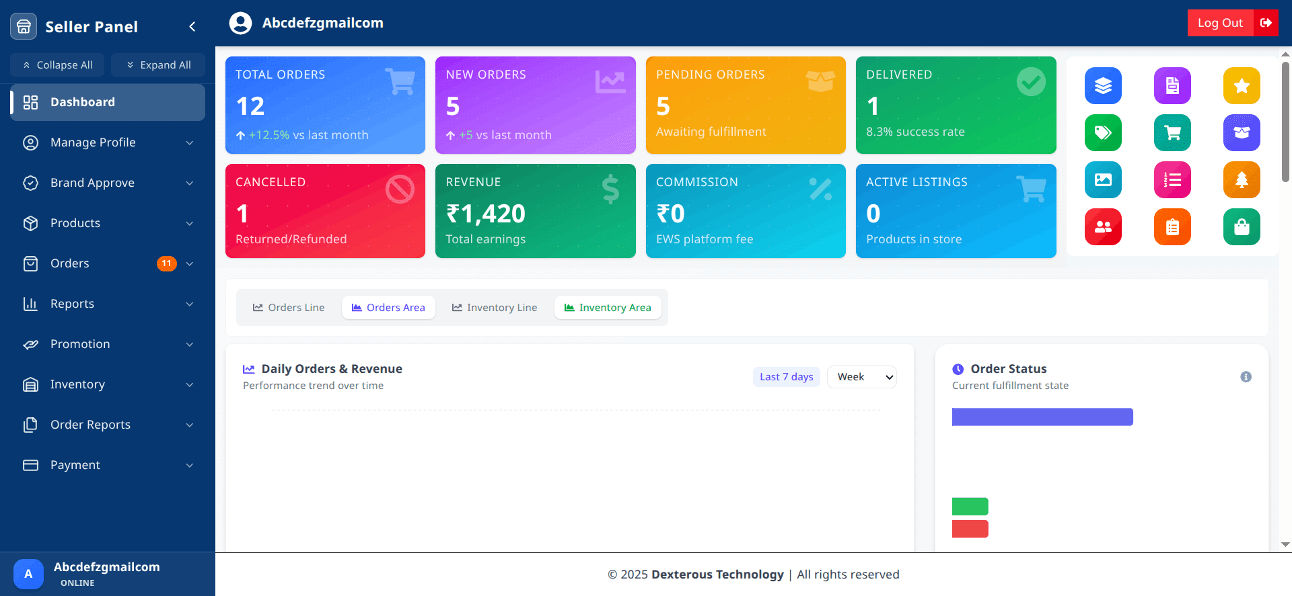This screenshot has height=596, width=1292.
Task: Click the Orders badge showing 11
Action: click(167, 263)
